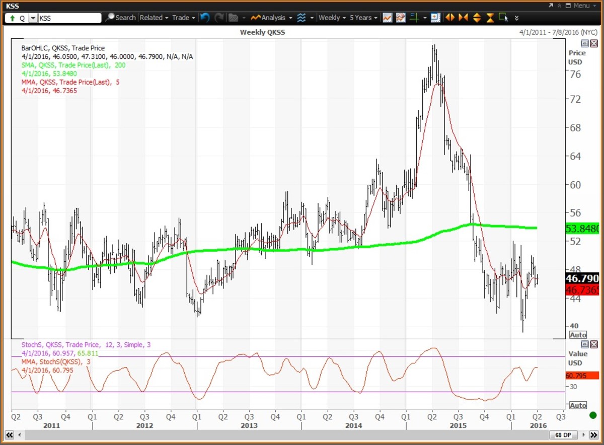Click the KSS symbol input field

(69, 18)
